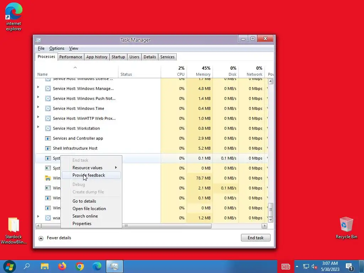Viewport: 364px width, 273px height.
Task: Click the vertical scrollbar down arrow
Action: coord(271,220)
